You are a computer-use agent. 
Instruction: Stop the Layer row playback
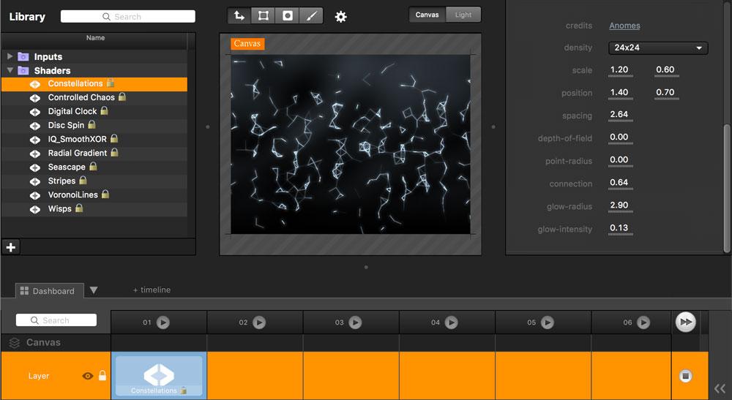point(685,376)
